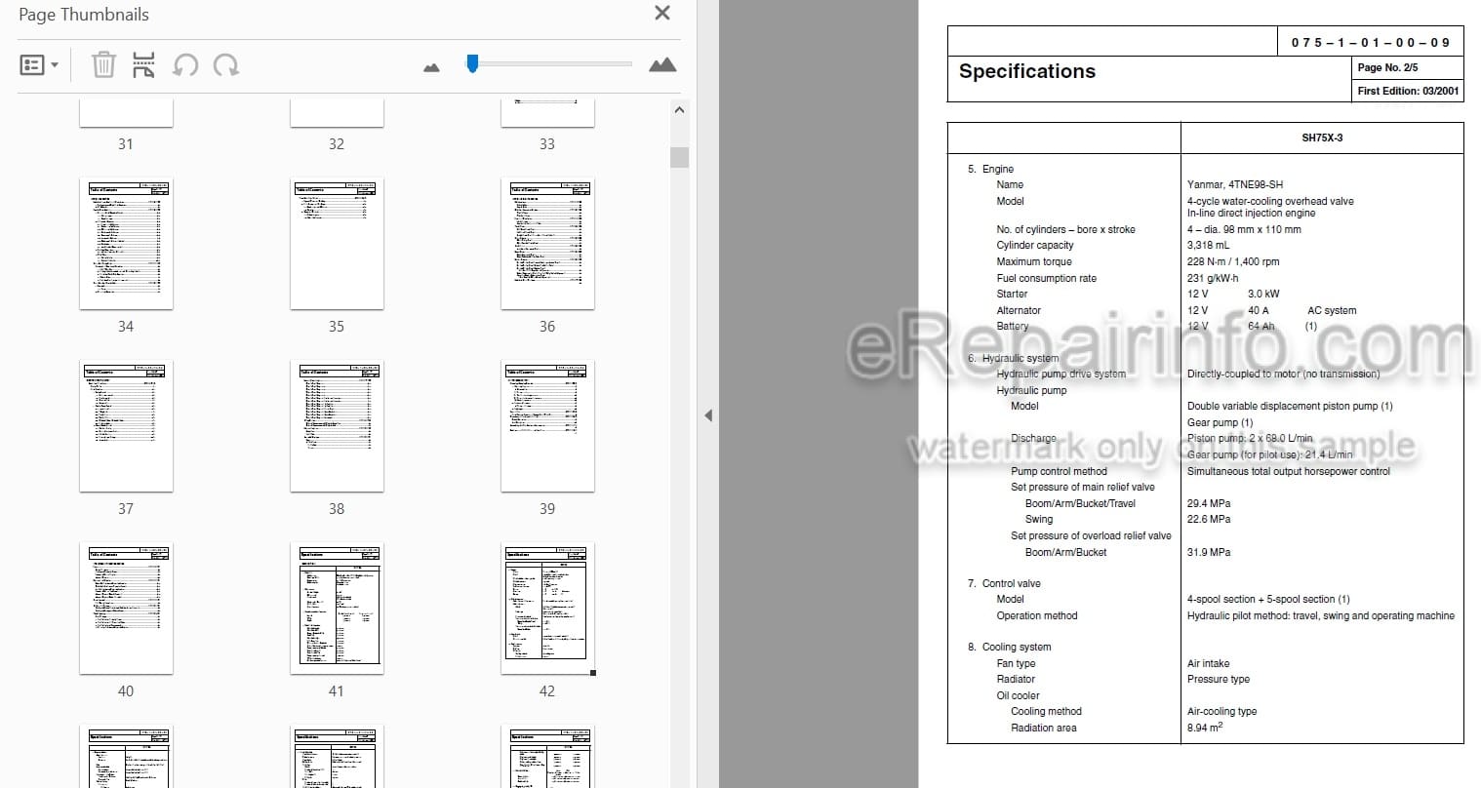Select page 37 thumbnail
The width and height of the screenshot is (1481, 788).
[x=126, y=426]
